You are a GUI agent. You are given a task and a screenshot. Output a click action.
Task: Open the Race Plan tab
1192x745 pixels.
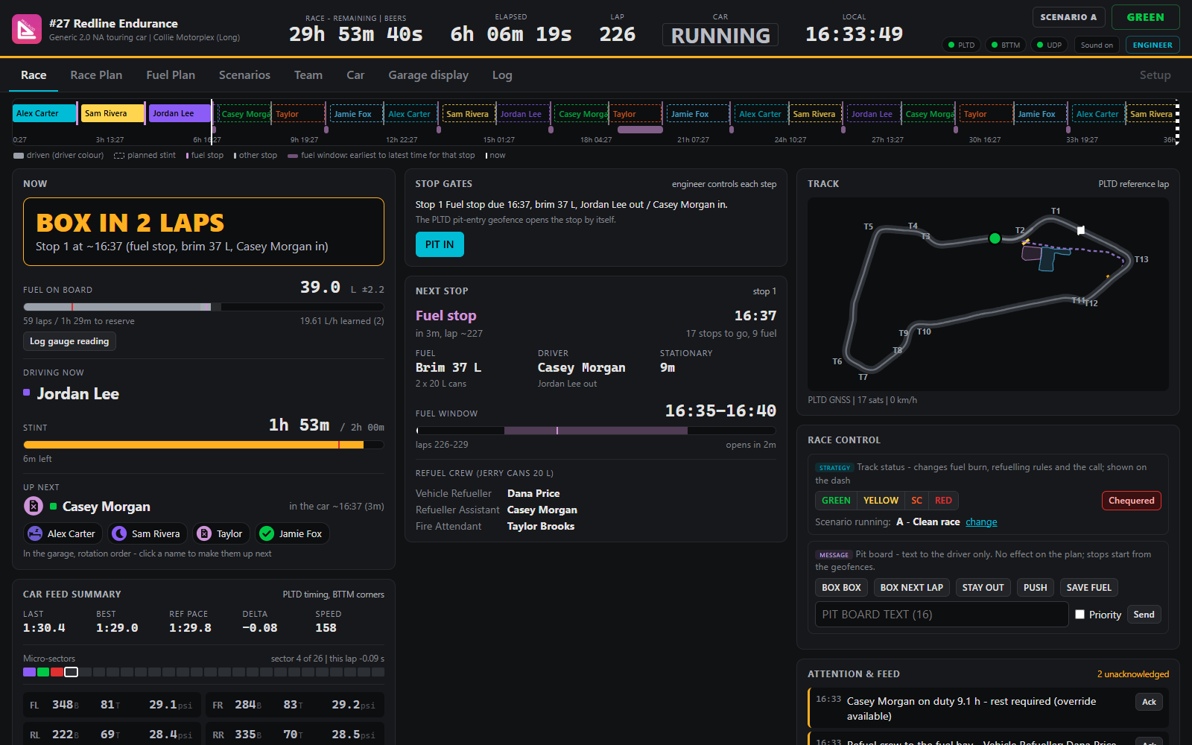(x=96, y=75)
